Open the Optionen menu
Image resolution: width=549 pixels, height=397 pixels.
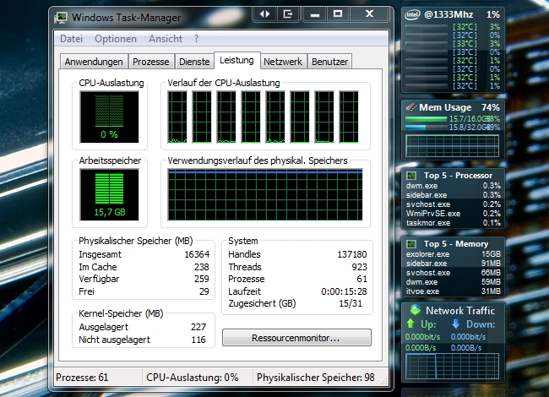point(116,39)
